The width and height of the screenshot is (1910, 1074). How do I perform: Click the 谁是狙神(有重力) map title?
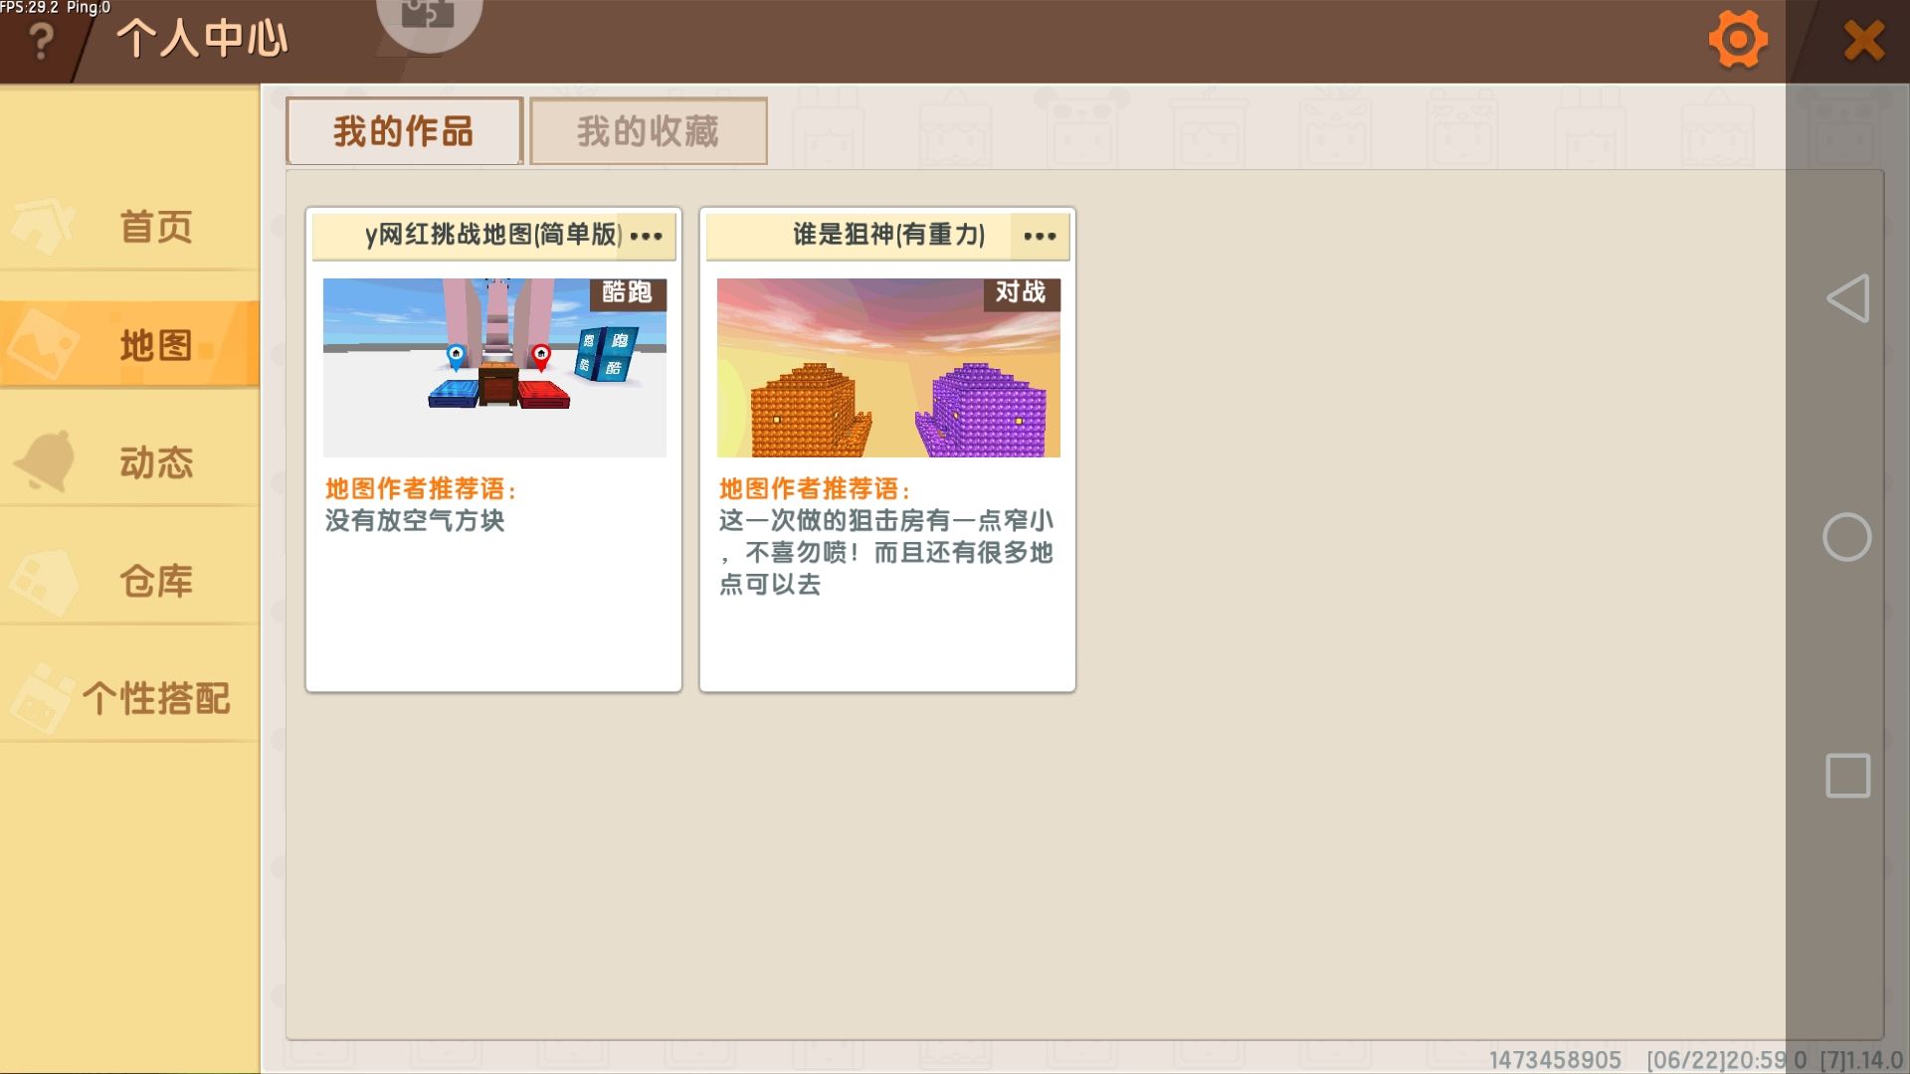click(887, 235)
